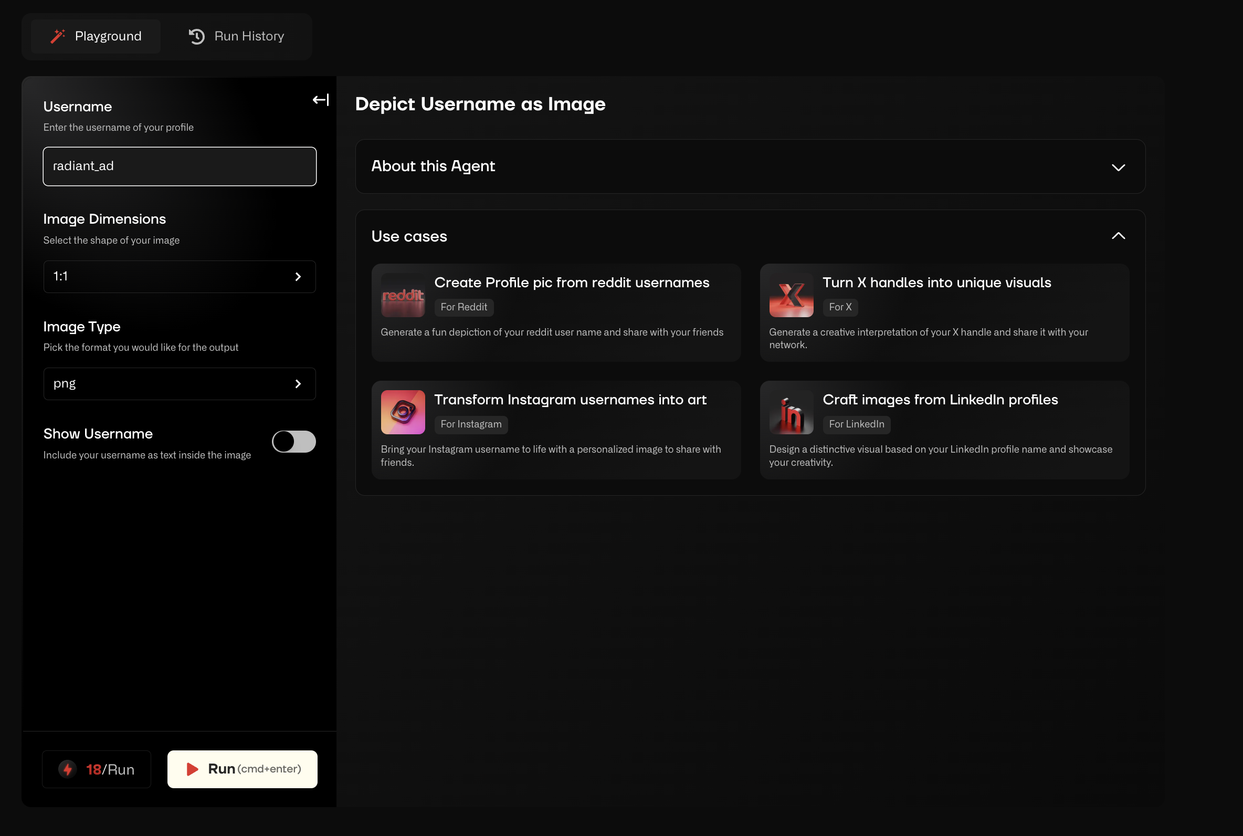The image size is (1243, 836).
Task: Select the For Reddit tag
Action: coord(464,307)
